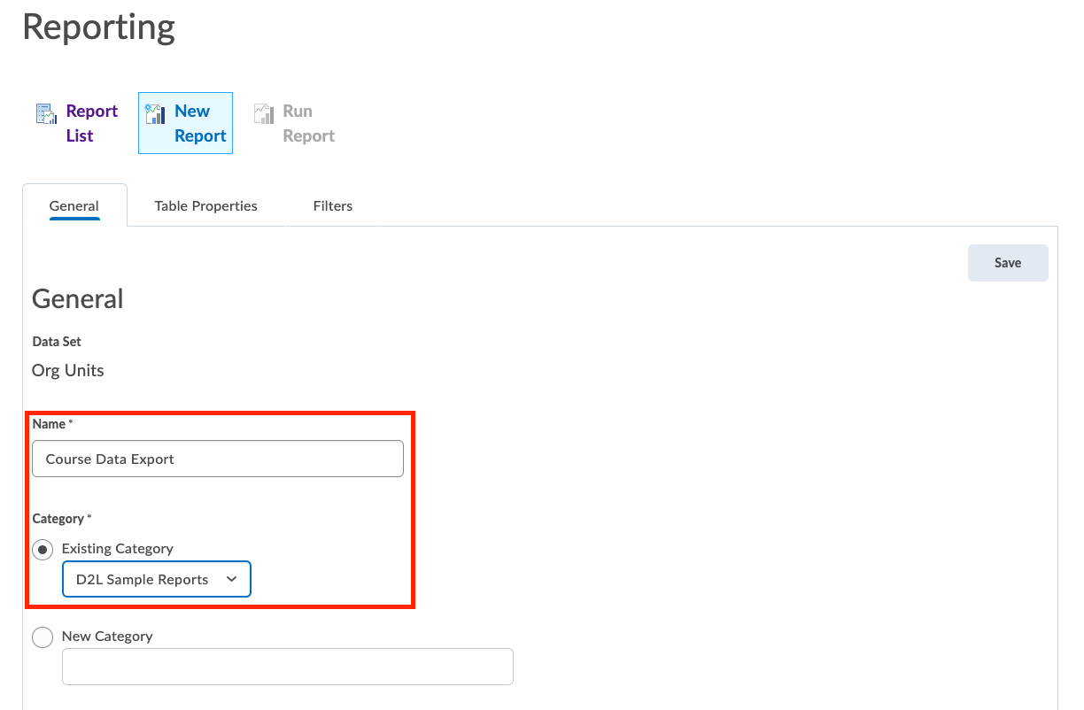Select the New Category radio button
This screenshot has width=1084, height=710.
(43, 637)
